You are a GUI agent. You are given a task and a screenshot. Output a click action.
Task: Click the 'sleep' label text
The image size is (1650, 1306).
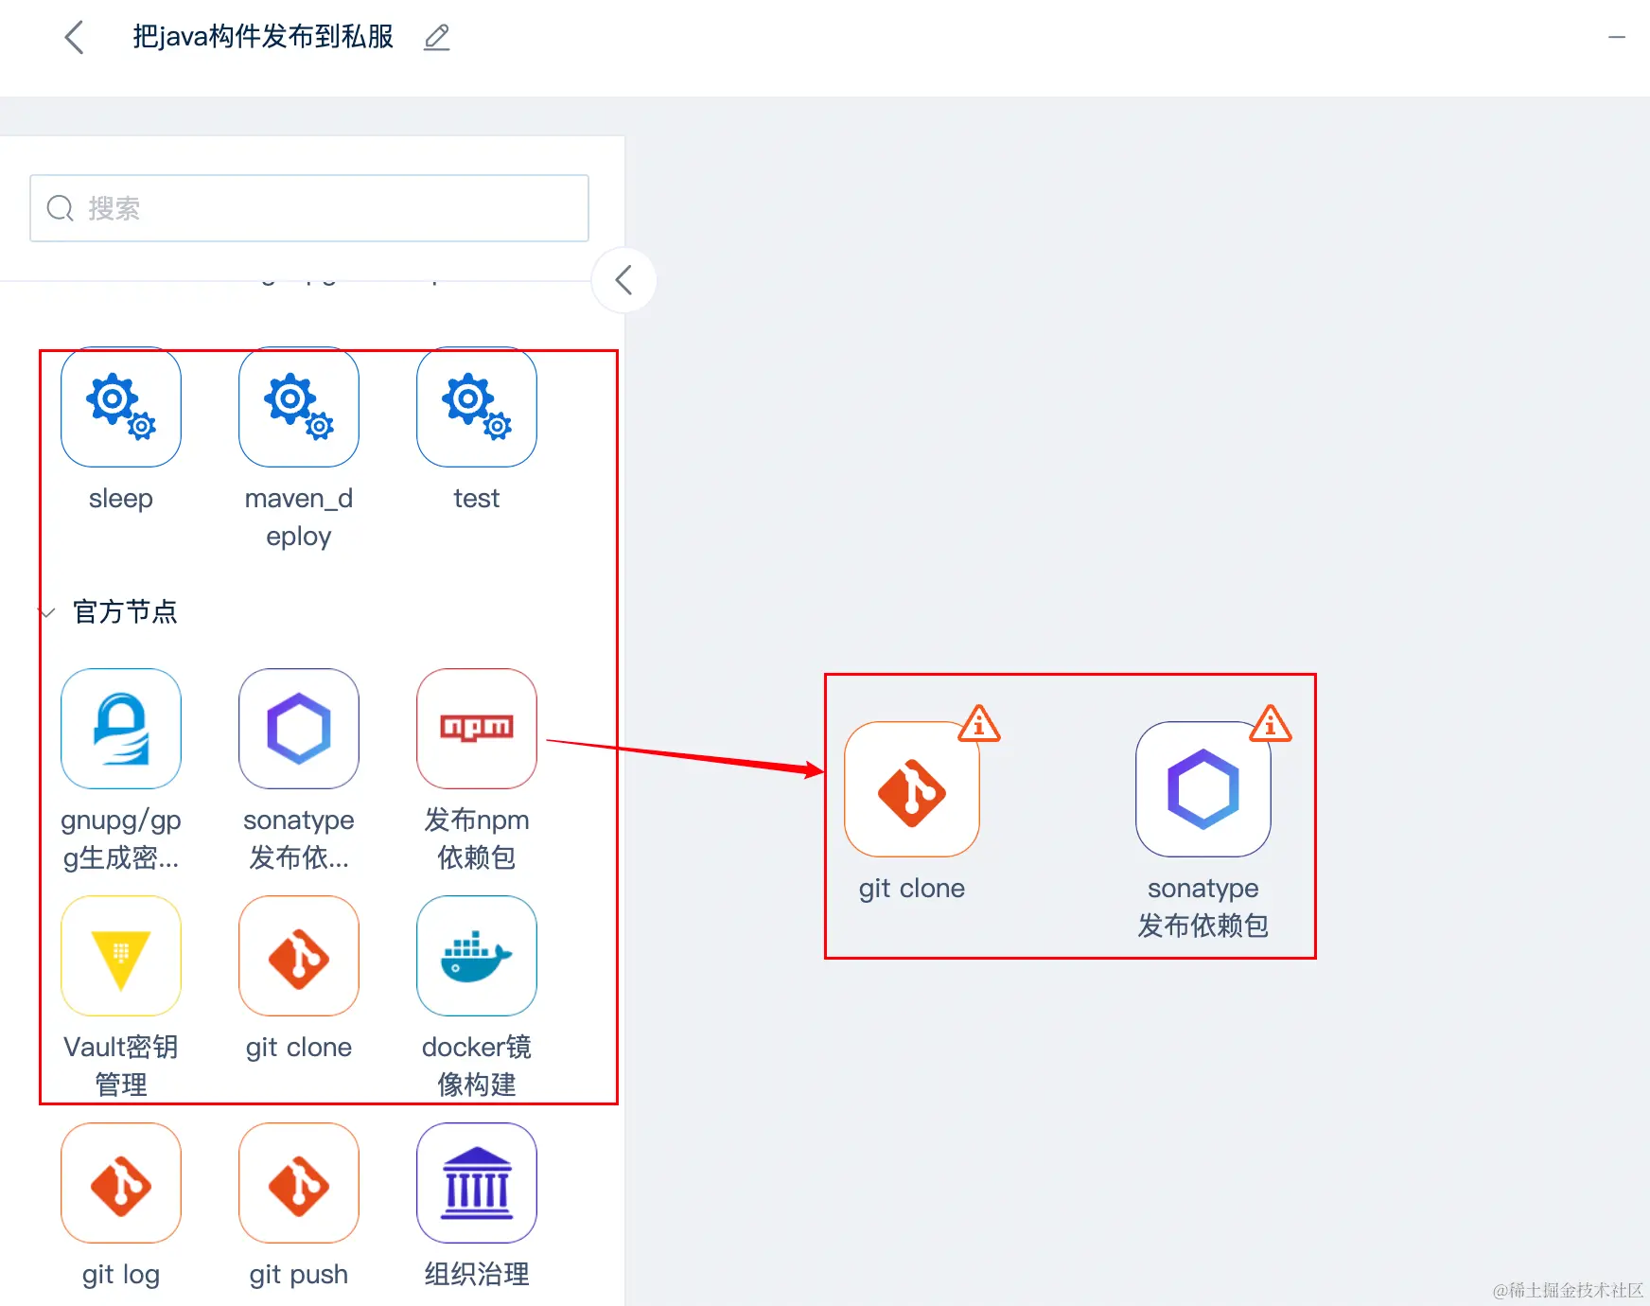pos(121,499)
